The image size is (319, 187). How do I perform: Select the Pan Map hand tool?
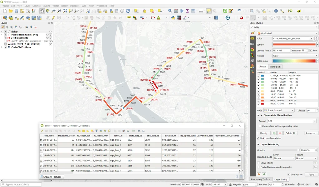pos(42,11)
